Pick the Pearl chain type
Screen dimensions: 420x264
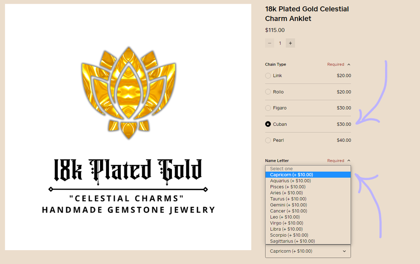[x=268, y=140]
